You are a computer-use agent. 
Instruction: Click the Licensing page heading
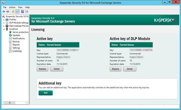click(38, 30)
